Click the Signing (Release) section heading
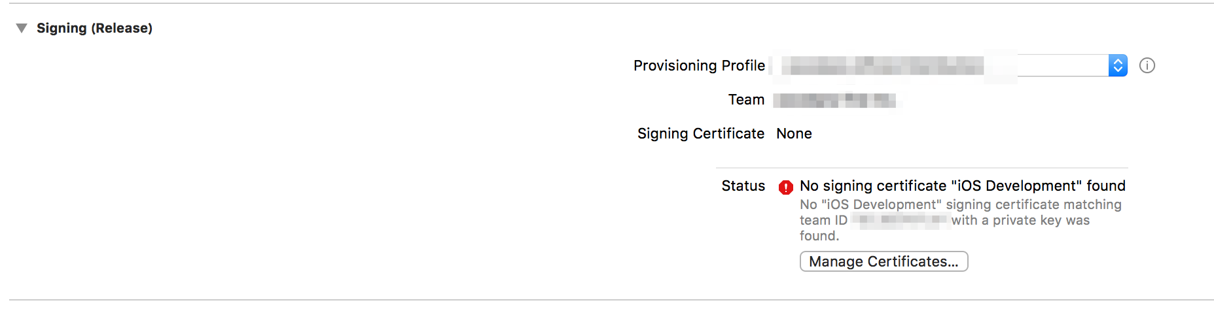 tap(94, 28)
